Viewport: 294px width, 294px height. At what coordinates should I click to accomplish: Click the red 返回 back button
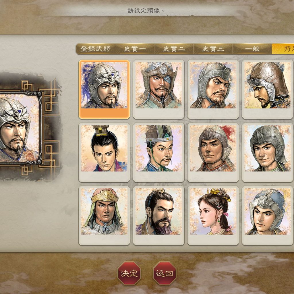pos(165,273)
